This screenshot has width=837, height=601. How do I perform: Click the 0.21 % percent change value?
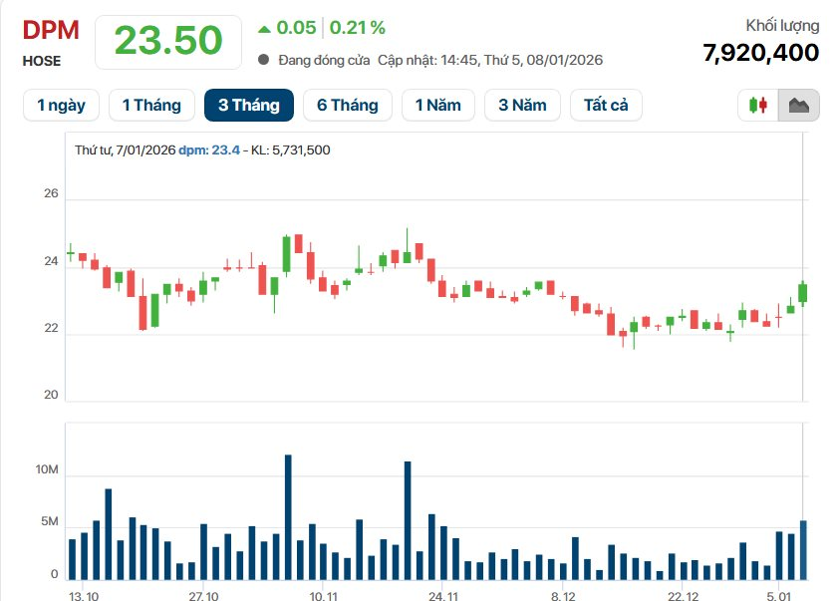[358, 28]
